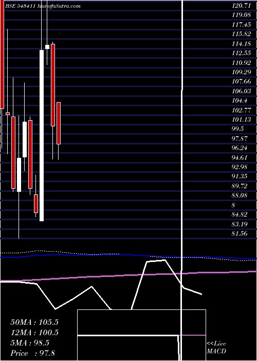
Task: Click the 83.19 price label
Action: pyautogui.click(x=240, y=224)
